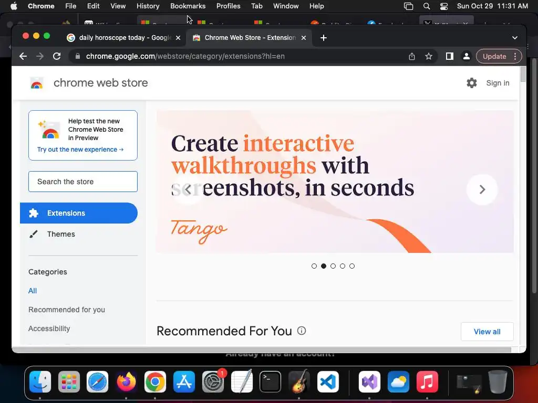Viewport: 538px width, 403px height.
Task: Click the Sign in link
Action: 498,83
